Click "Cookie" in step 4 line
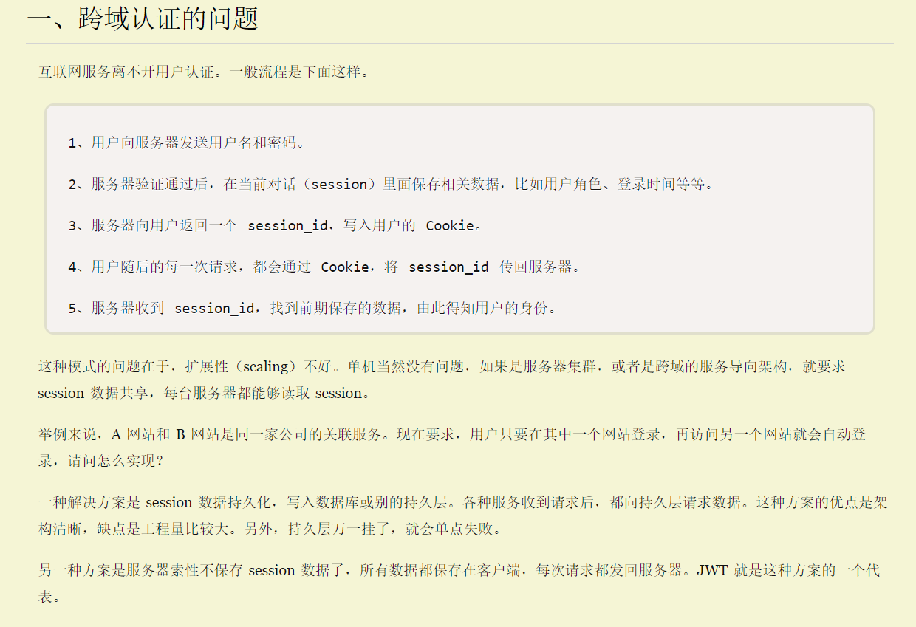Viewport: 916px width, 627px height. point(345,267)
